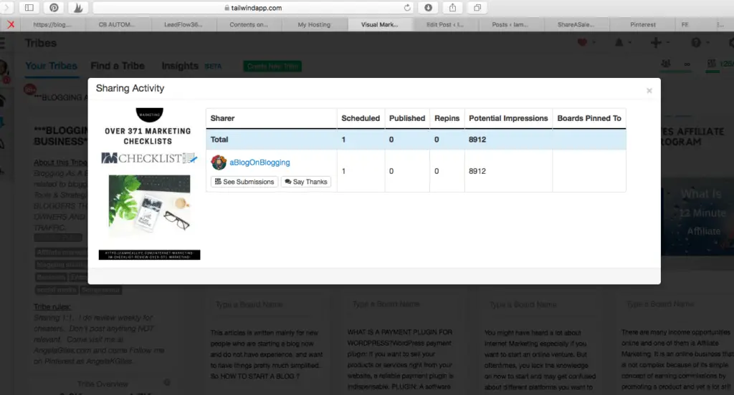Switch to the Pinterest browser tab
734x395 pixels.
pyautogui.click(x=643, y=24)
